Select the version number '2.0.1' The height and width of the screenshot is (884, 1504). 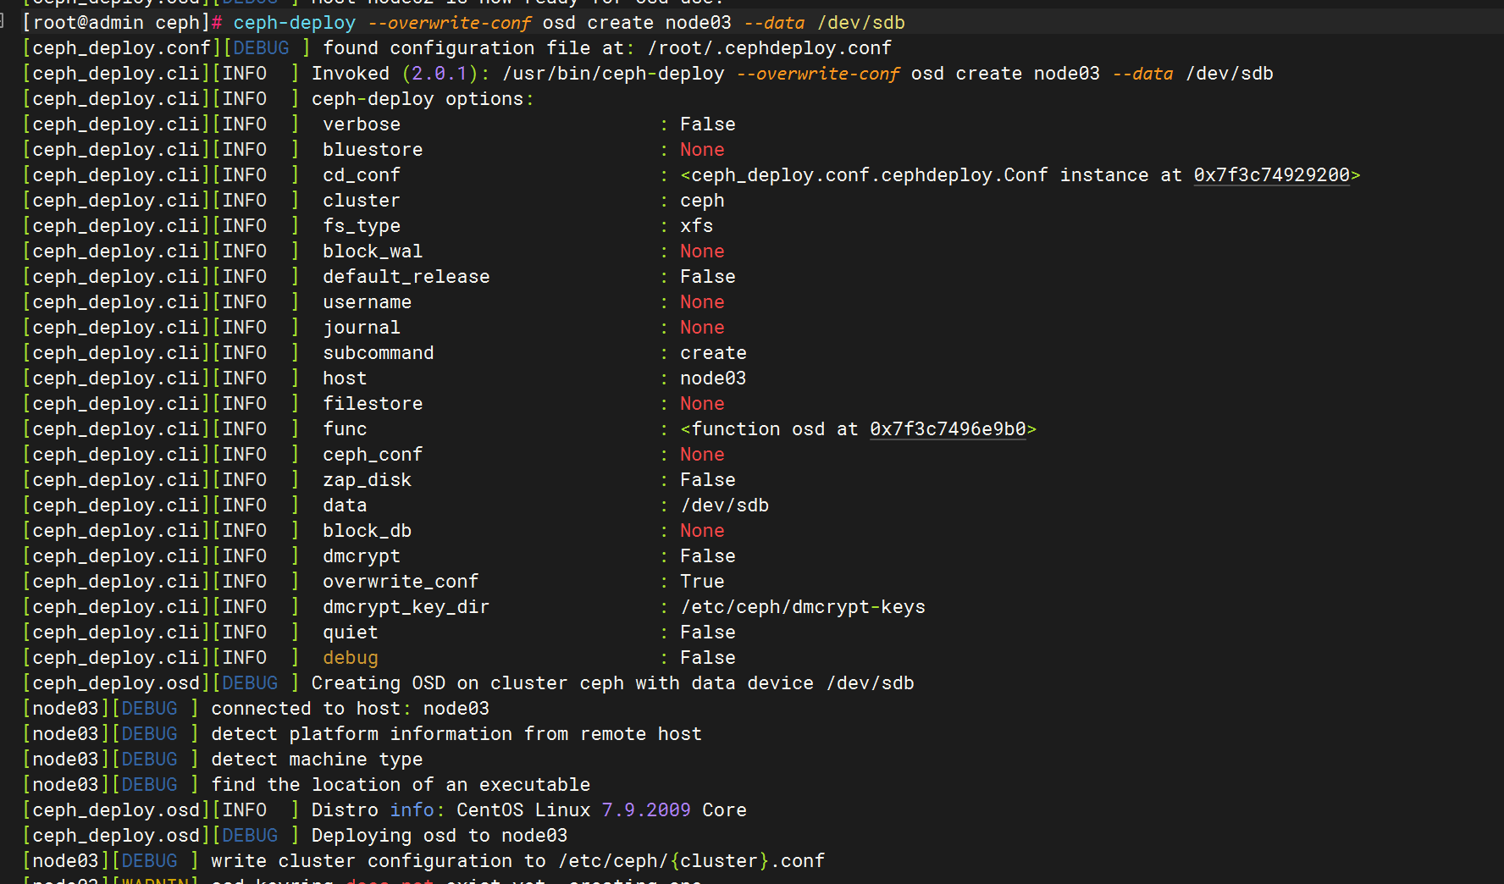pyautogui.click(x=440, y=74)
